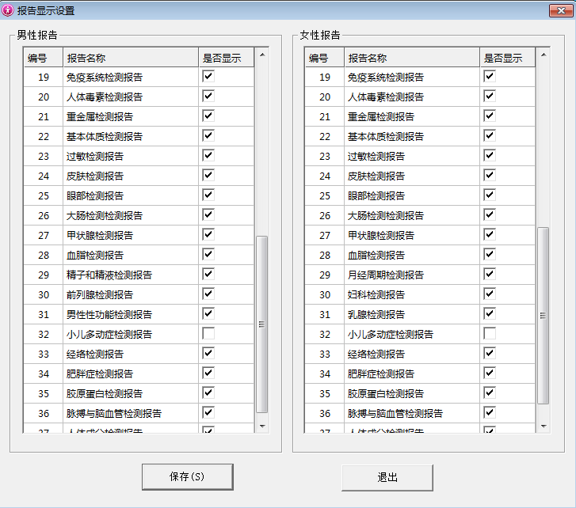
Task: Uncheck male 免疫系统检测报告 display checkbox
Action: click(x=208, y=76)
